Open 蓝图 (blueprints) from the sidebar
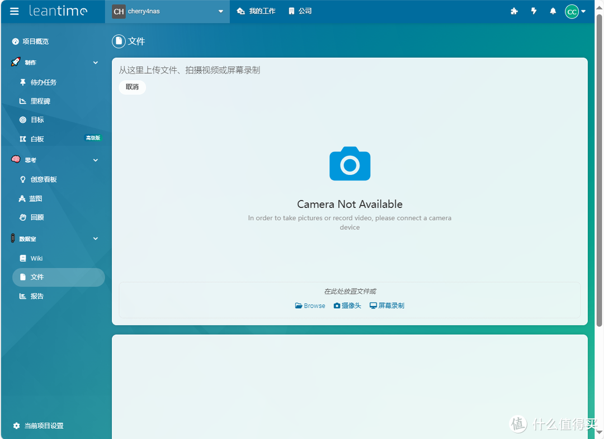The height and width of the screenshot is (439, 604). [37, 198]
